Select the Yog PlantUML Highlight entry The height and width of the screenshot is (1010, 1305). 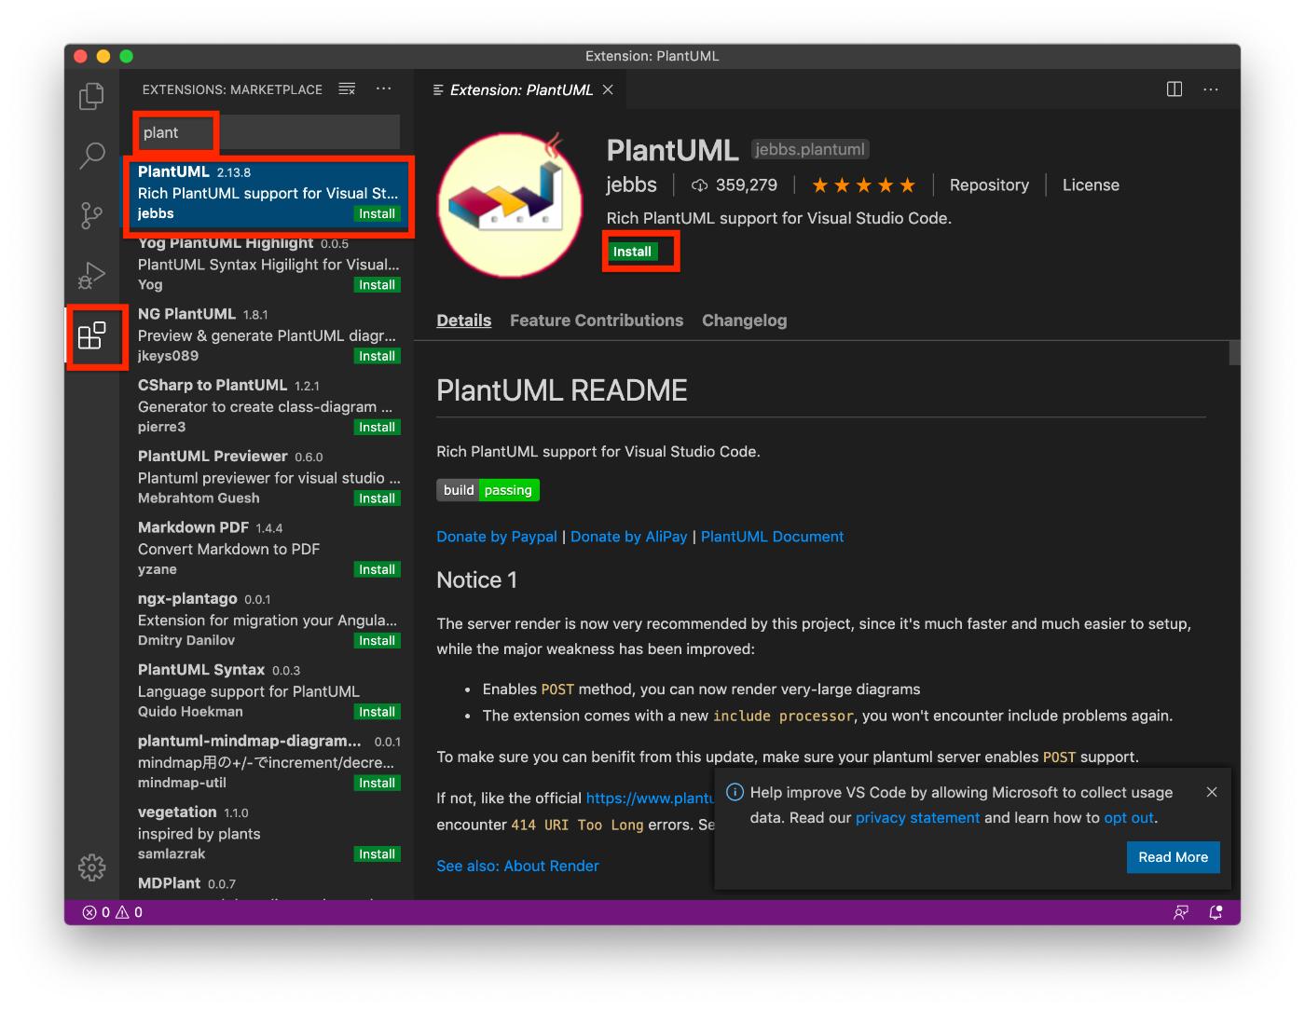[268, 265]
